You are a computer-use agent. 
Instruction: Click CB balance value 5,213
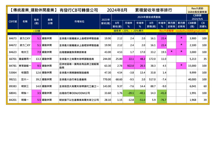pos(193,59)
